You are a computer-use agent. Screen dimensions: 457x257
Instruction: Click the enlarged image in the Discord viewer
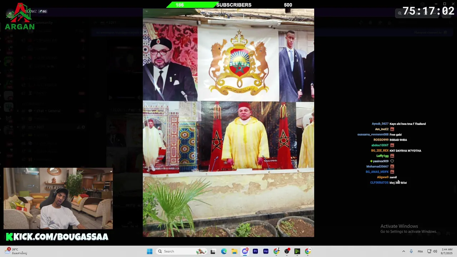pos(228,123)
